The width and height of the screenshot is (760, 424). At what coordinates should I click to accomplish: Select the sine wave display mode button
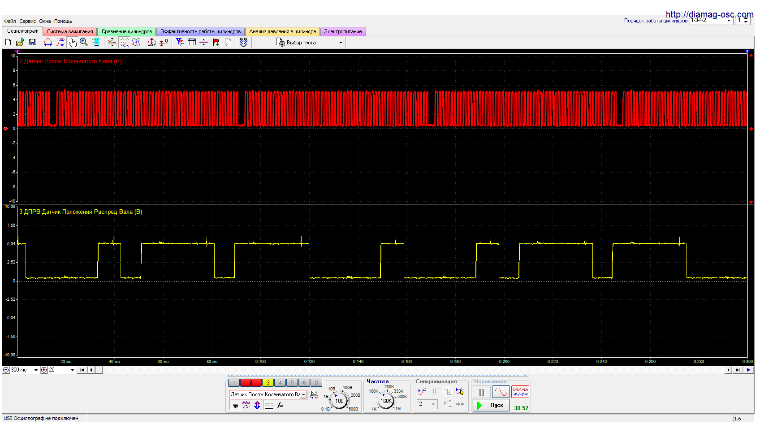pyautogui.click(x=501, y=392)
